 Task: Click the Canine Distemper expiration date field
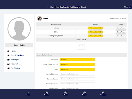78,74
